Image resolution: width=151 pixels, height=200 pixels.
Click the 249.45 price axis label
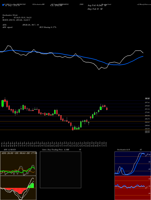(x=147, y=125)
